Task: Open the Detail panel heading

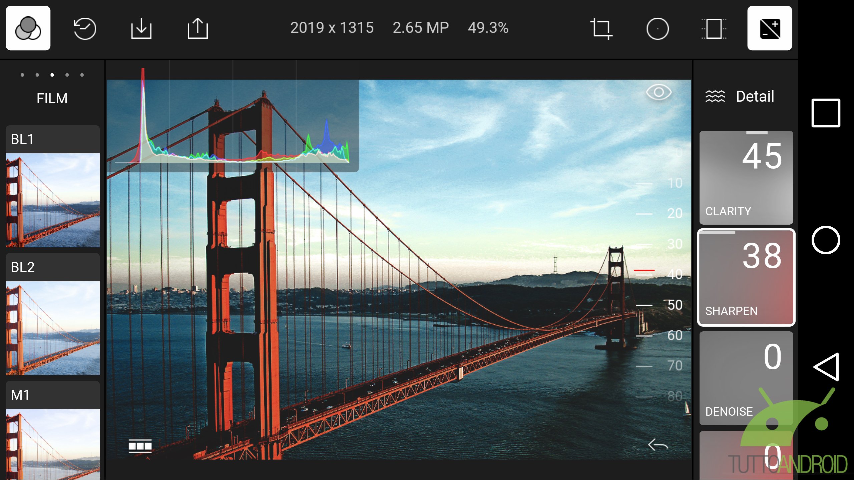Action: pyautogui.click(x=755, y=96)
